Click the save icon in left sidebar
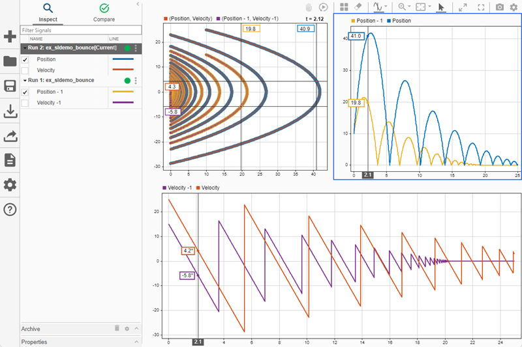 pos(10,87)
